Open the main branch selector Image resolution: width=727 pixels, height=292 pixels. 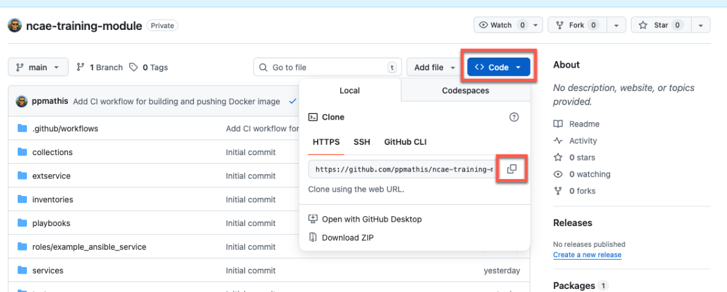[38, 67]
